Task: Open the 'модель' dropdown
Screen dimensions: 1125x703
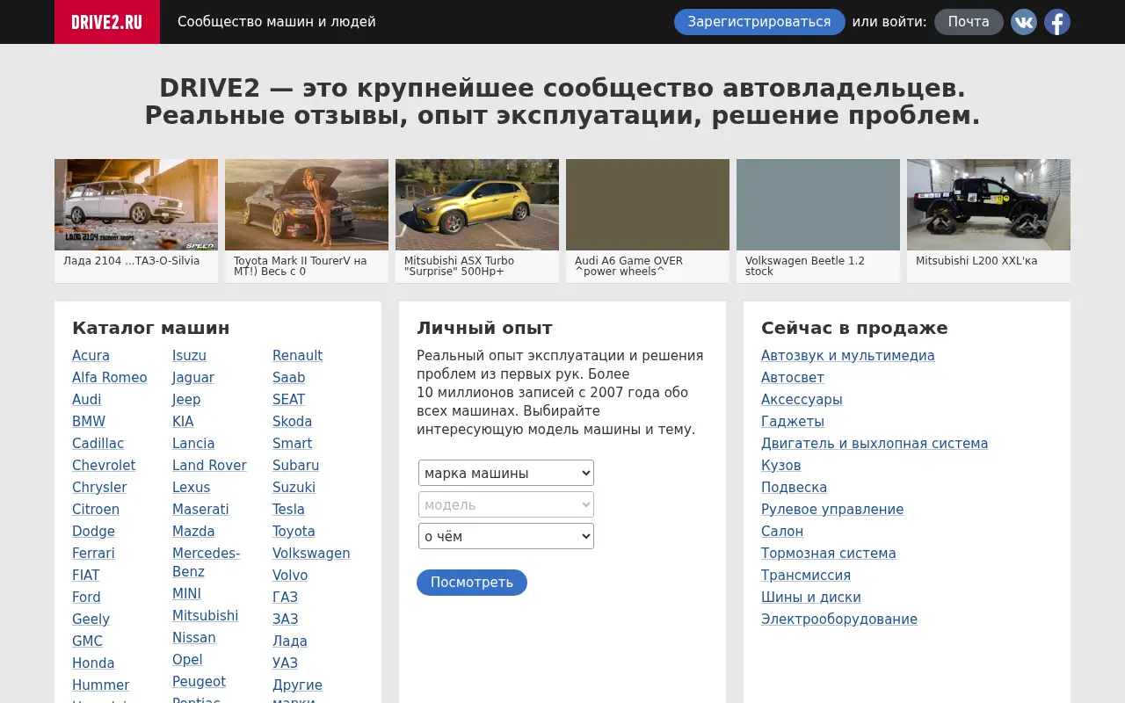Action: tap(506, 504)
